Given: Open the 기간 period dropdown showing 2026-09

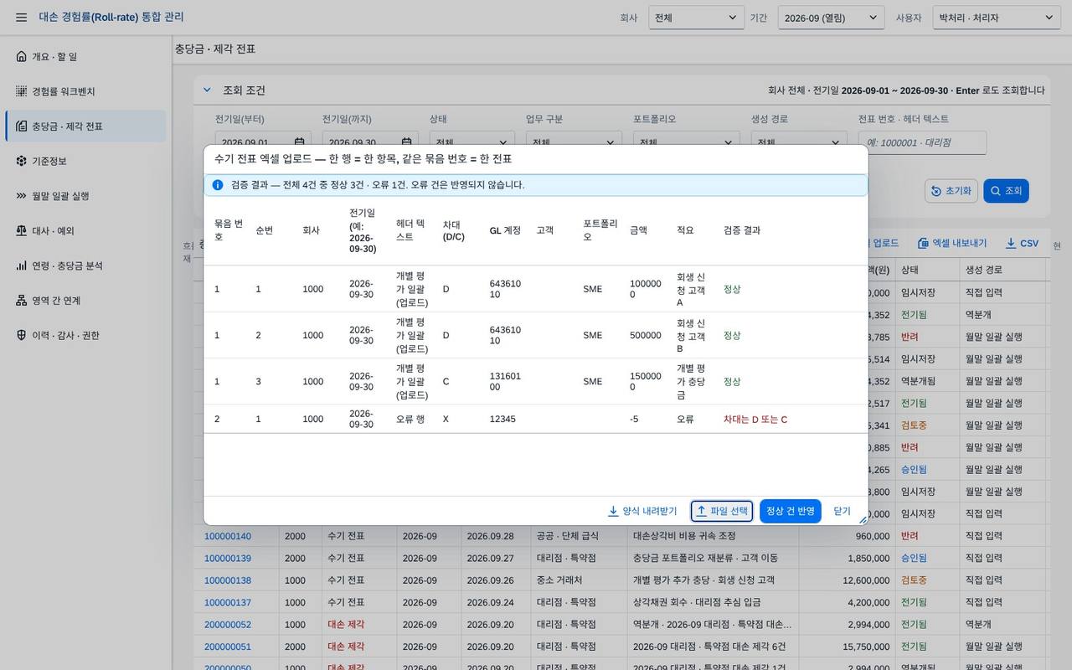Looking at the screenshot, I should (x=831, y=18).
